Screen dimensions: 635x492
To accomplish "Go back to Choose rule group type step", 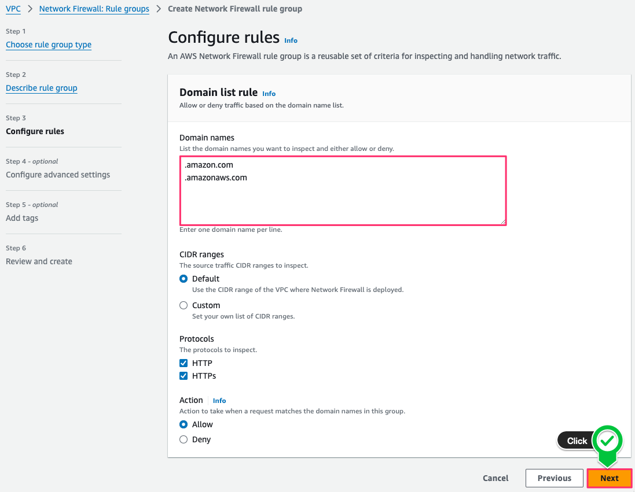I will pos(49,45).
